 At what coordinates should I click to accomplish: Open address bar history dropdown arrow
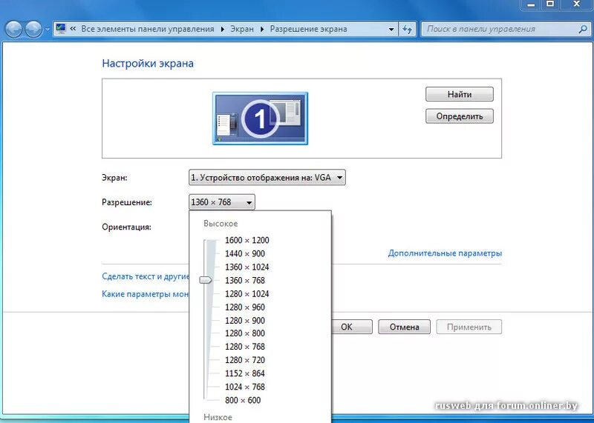(x=391, y=29)
